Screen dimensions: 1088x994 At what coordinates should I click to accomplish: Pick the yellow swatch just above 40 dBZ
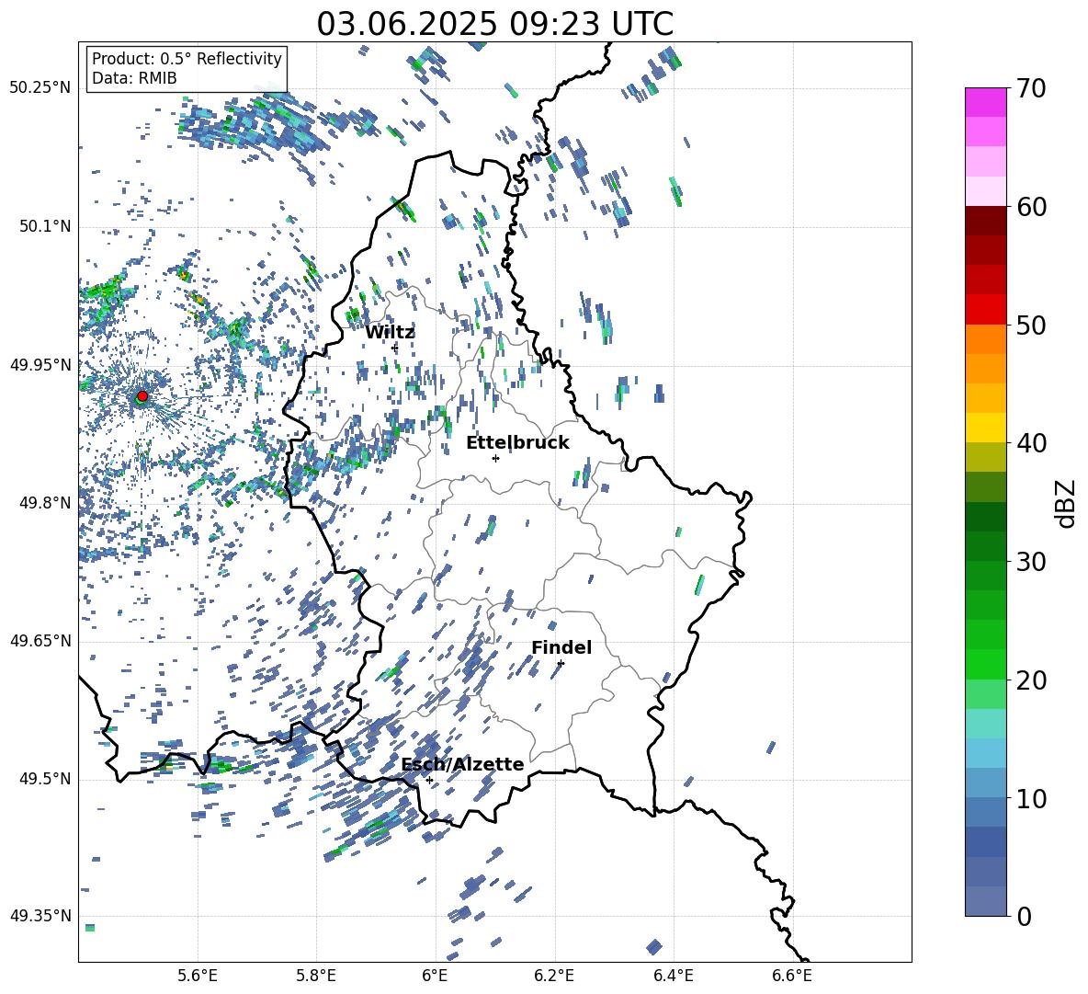click(x=986, y=428)
